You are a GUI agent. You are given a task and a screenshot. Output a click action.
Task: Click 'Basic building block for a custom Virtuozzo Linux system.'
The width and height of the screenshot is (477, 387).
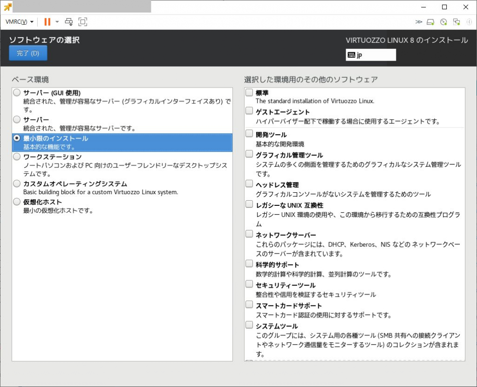click(101, 192)
